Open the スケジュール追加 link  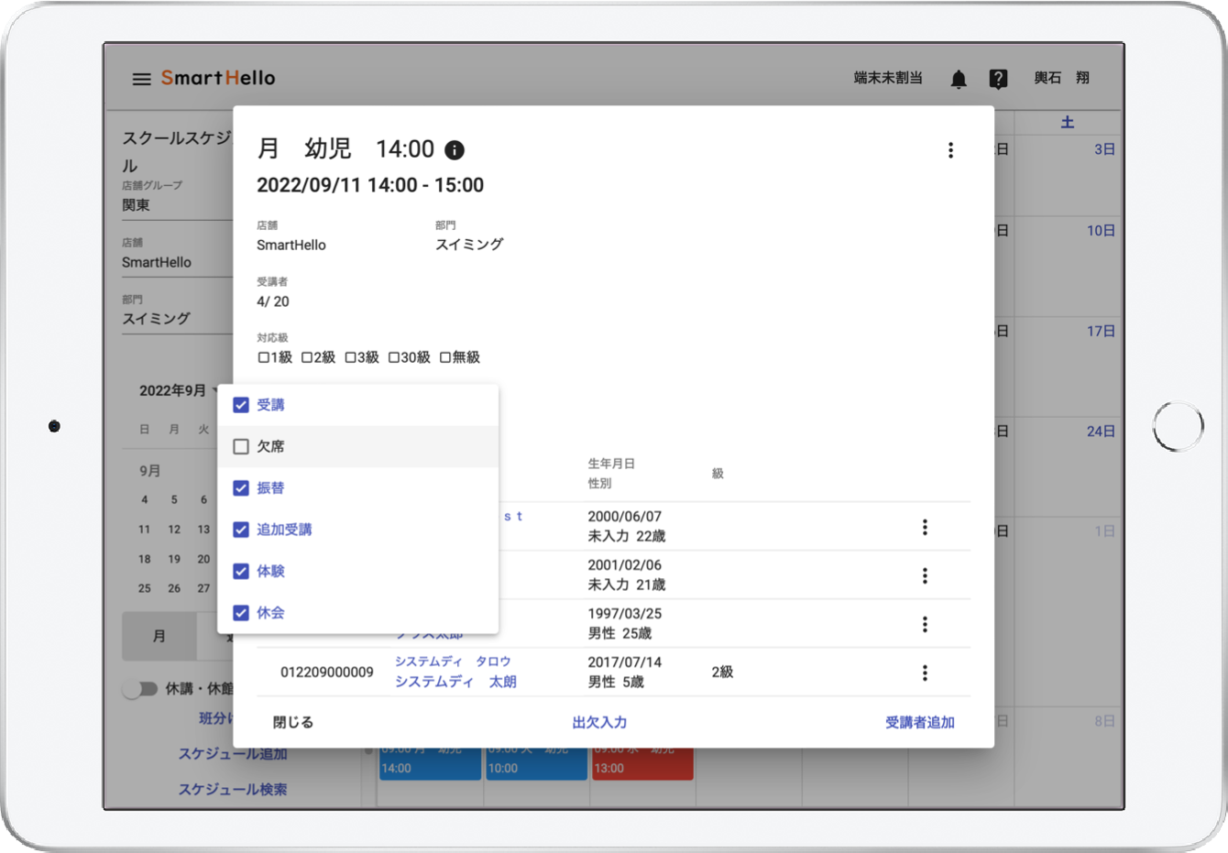233,754
